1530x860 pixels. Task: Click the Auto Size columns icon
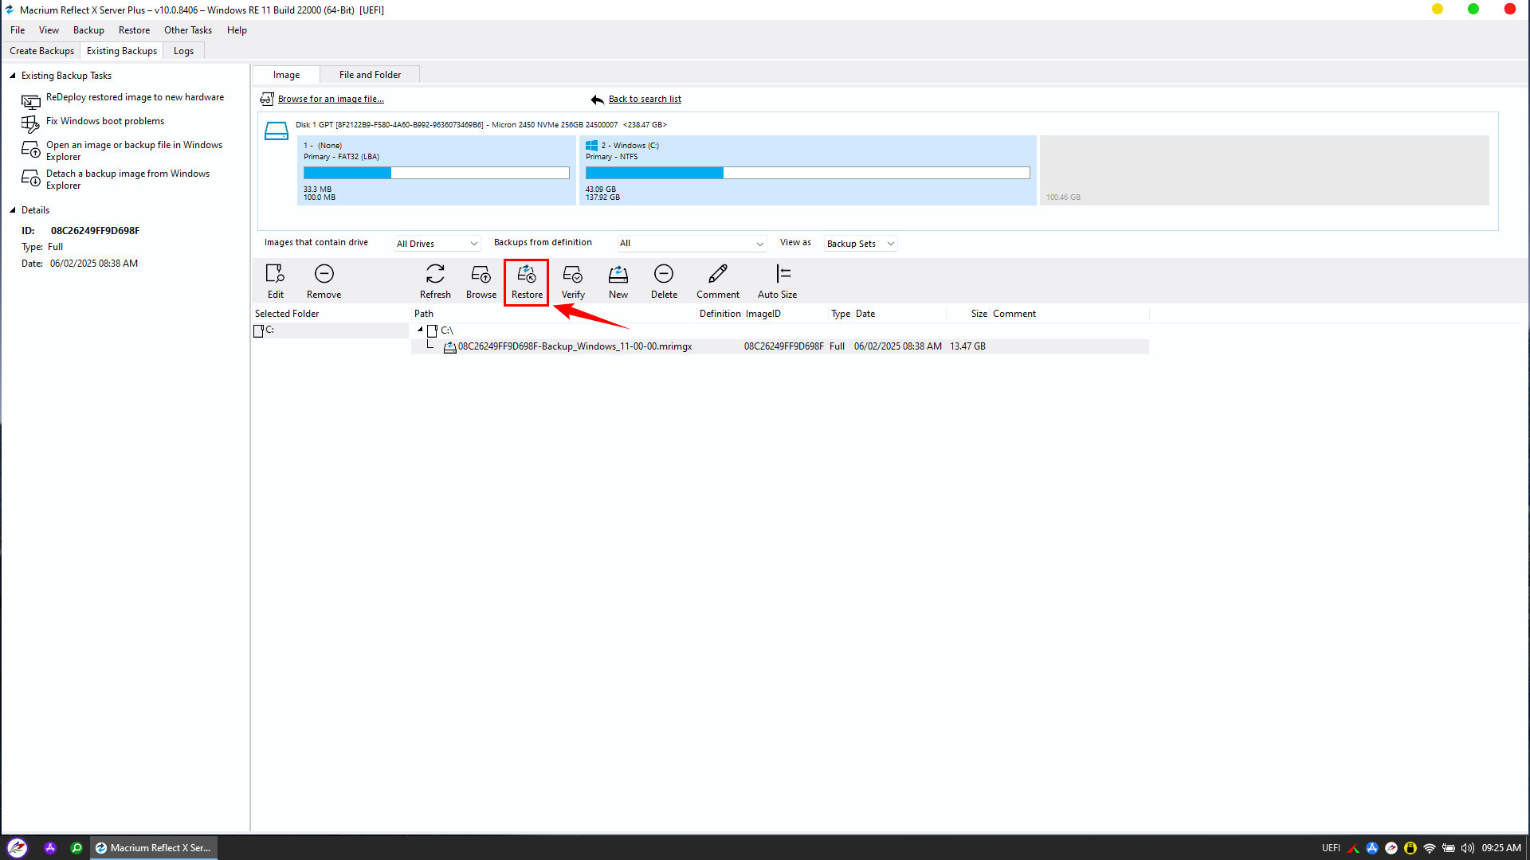(783, 275)
